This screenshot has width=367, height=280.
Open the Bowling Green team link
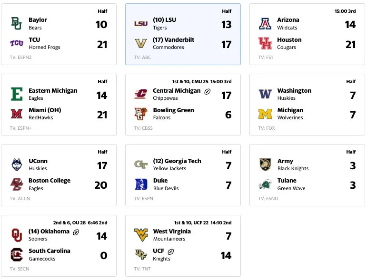(173, 110)
